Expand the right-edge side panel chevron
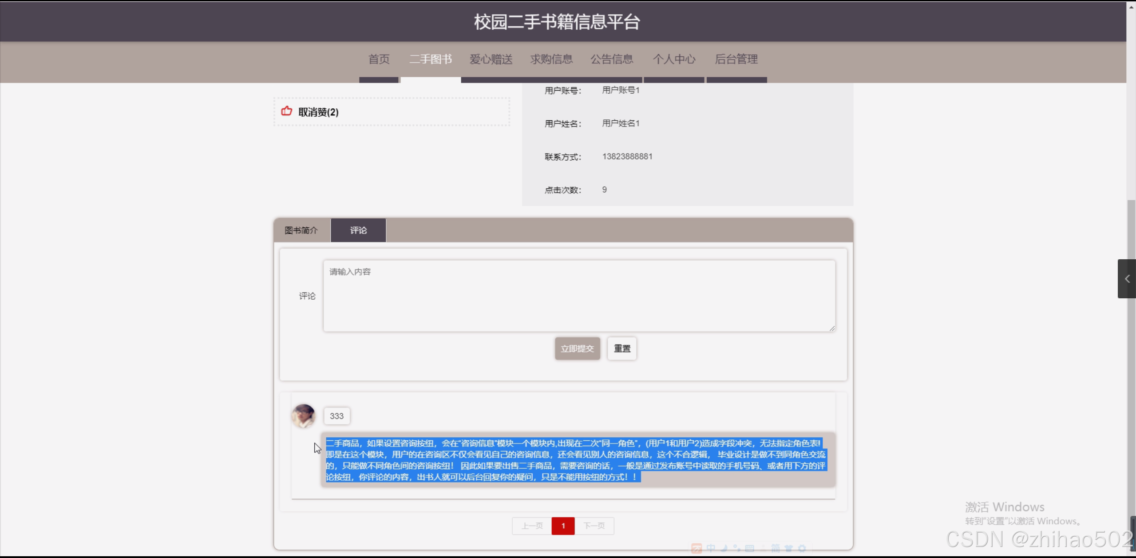This screenshot has width=1136, height=558. point(1127,279)
